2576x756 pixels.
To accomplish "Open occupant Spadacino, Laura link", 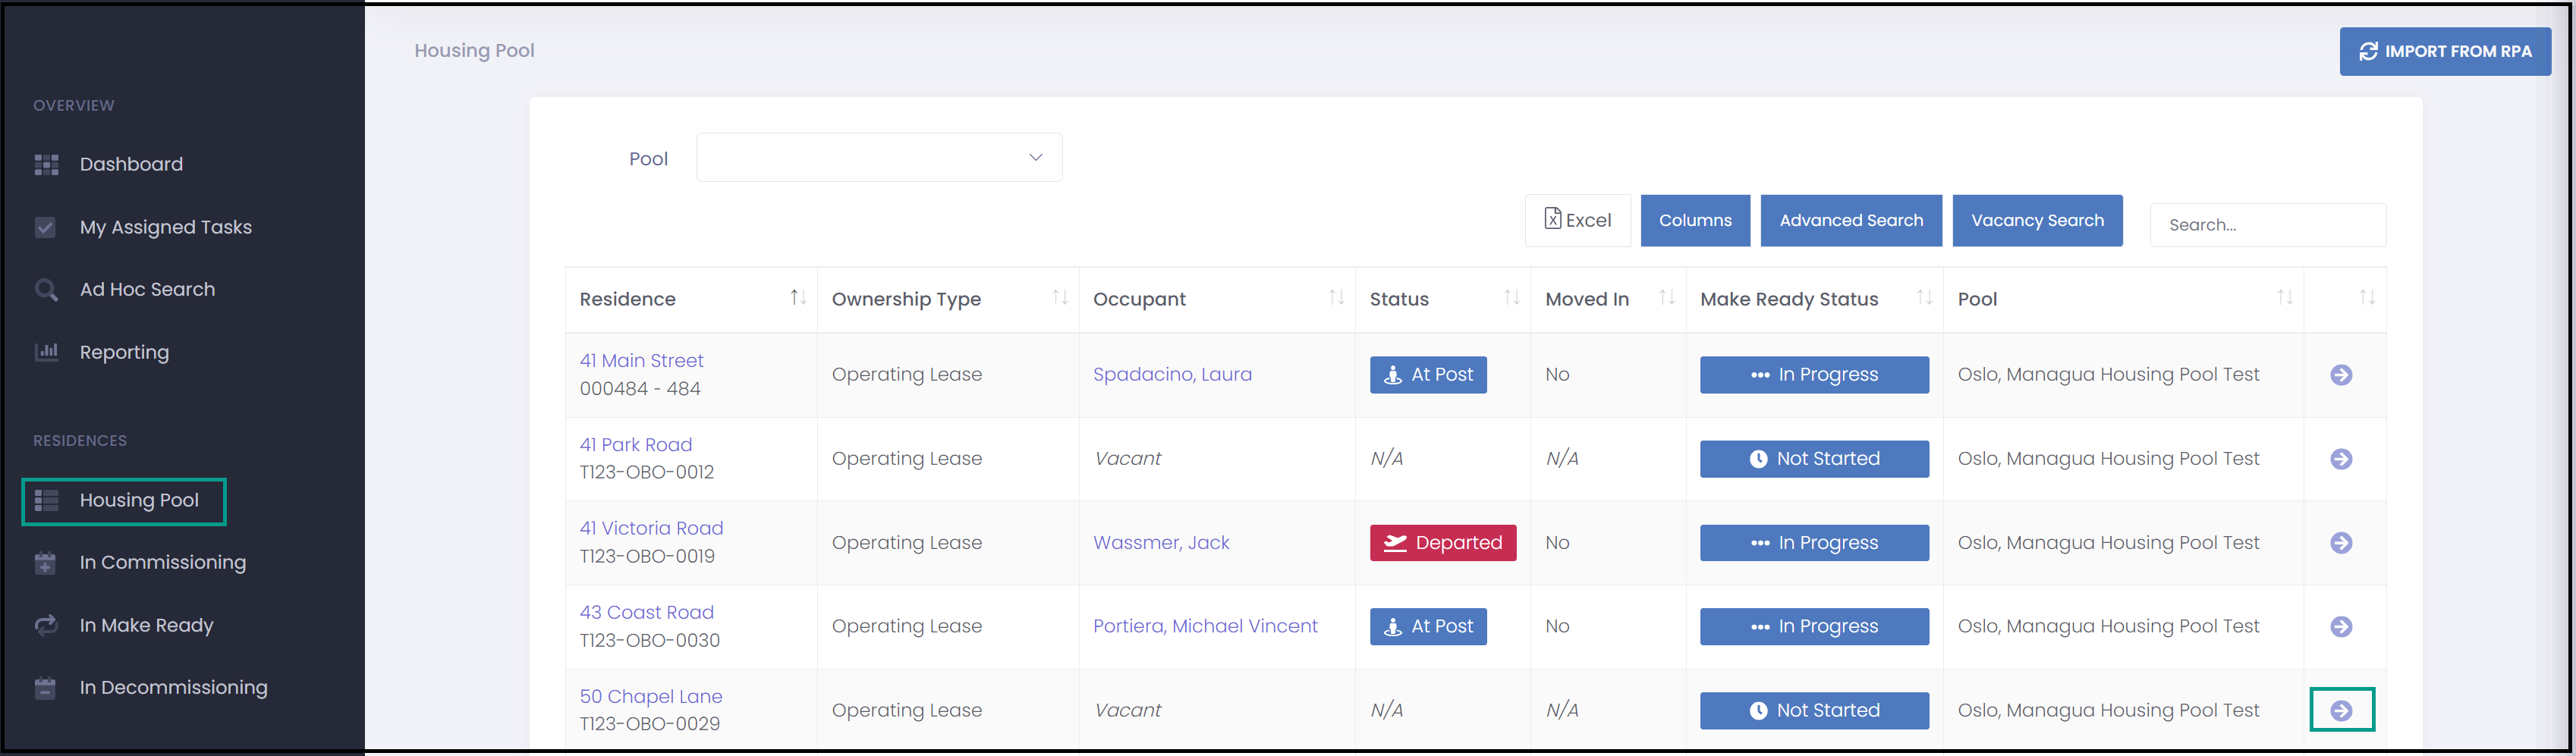I will click(1172, 375).
